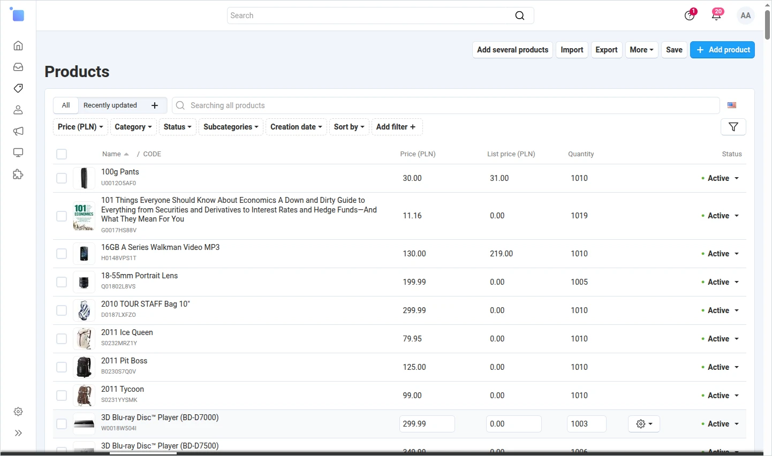Change Active status of 100g Pants
Screen dimensions: 772x456
click(x=720, y=178)
